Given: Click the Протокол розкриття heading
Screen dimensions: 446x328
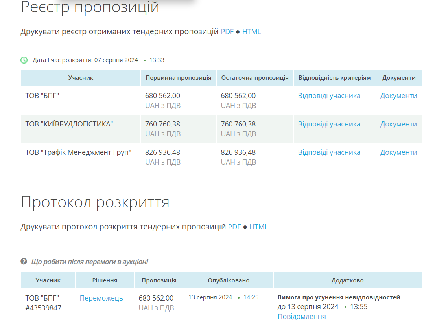Looking at the screenshot, I should tap(95, 203).
